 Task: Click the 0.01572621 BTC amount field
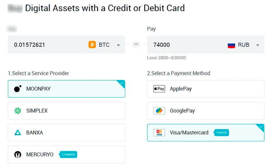tap(46, 45)
